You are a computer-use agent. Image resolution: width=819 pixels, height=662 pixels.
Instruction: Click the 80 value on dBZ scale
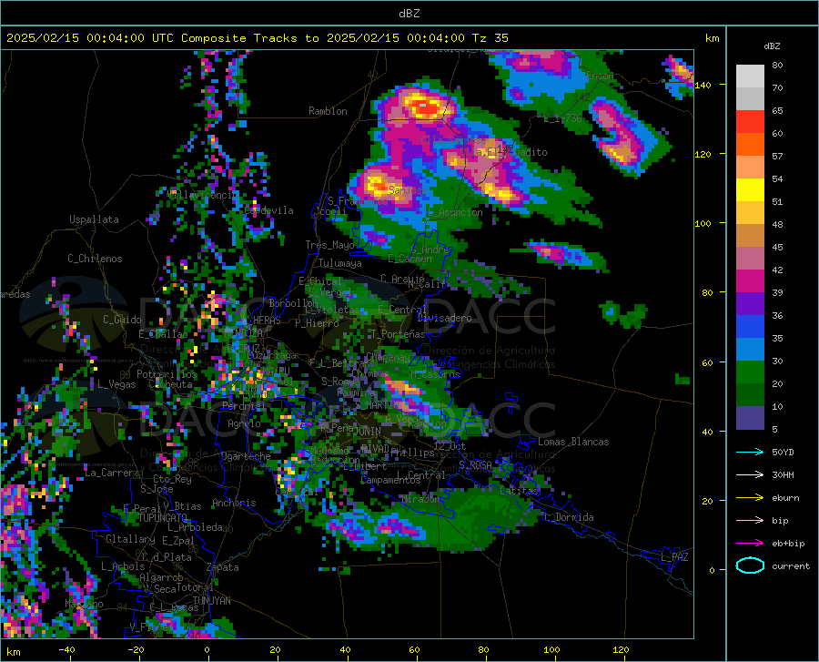(x=777, y=65)
